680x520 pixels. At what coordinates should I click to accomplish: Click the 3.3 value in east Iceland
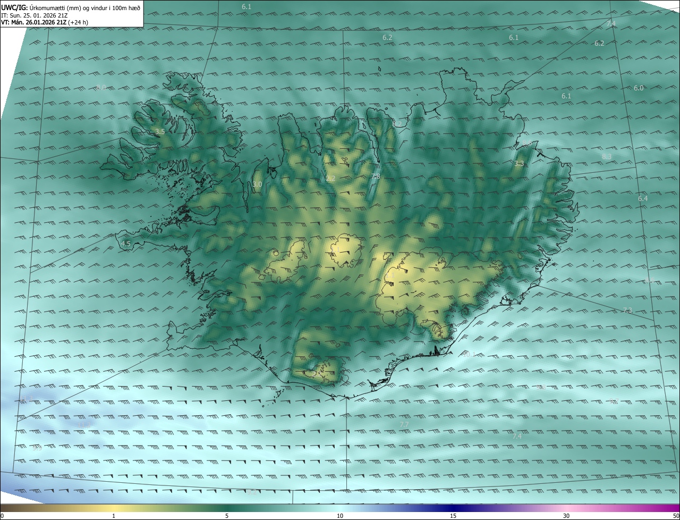(x=519, y=163)
